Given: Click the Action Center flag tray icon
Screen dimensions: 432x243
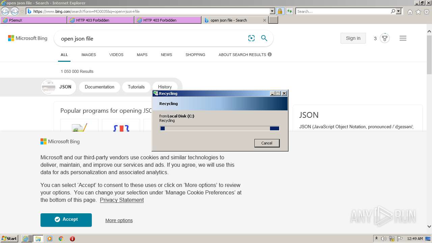Looking at the screenshot, I should point(400,239).
